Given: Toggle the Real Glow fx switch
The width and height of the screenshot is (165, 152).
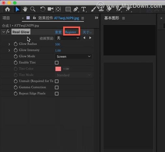Looking at the screenshot, I should tap(8, 32).
